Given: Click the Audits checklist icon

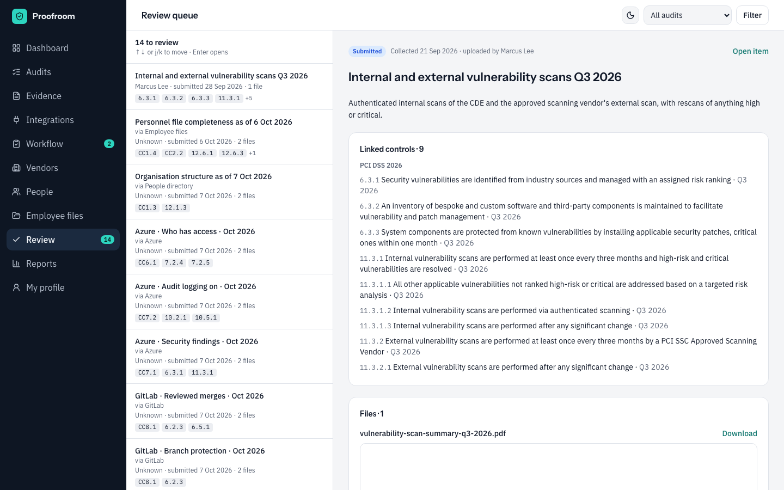Looking at the screenshot, I should pyautogui.click(x=16, y=72).
